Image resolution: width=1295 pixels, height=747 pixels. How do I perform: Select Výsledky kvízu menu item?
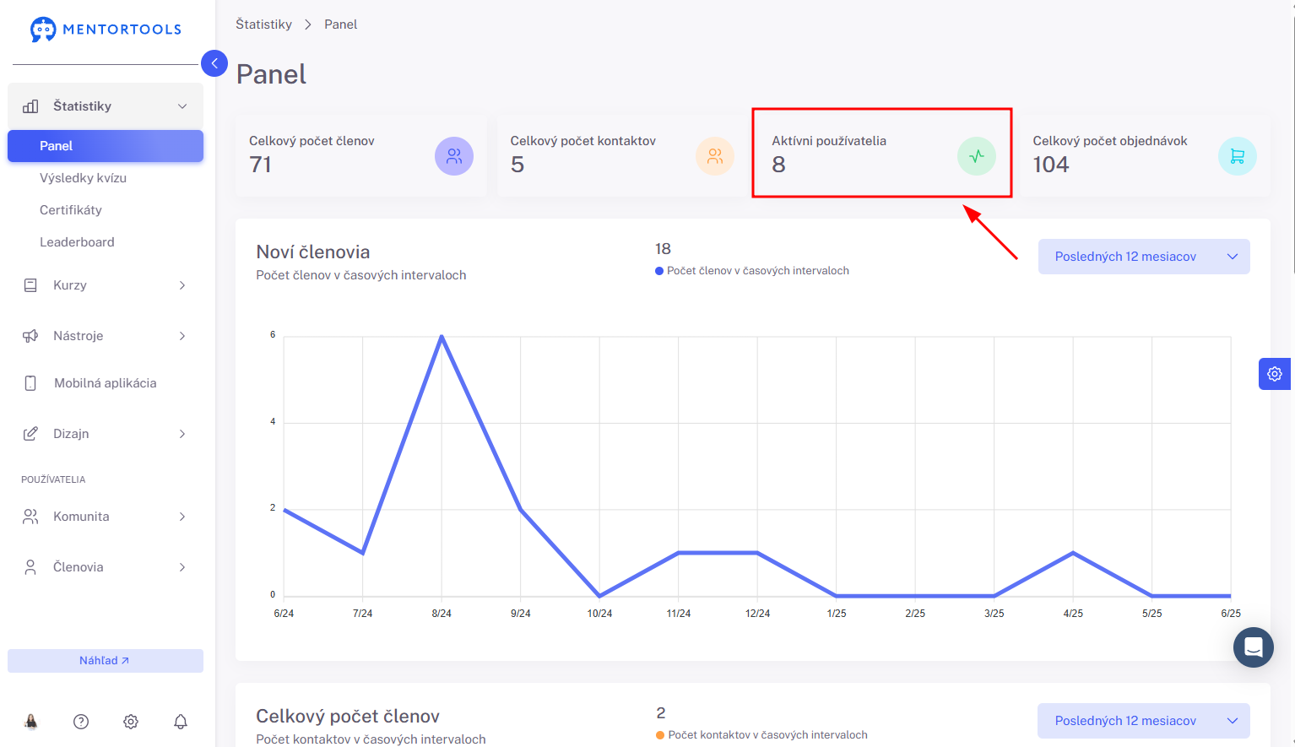tap(83, 178)
